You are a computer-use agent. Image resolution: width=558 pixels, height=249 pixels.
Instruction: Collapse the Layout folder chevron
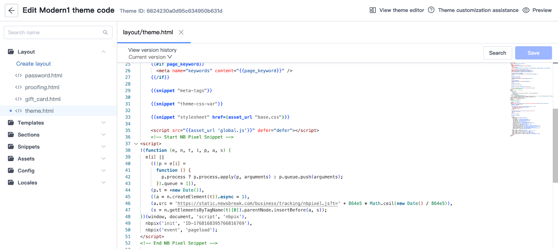104,52
